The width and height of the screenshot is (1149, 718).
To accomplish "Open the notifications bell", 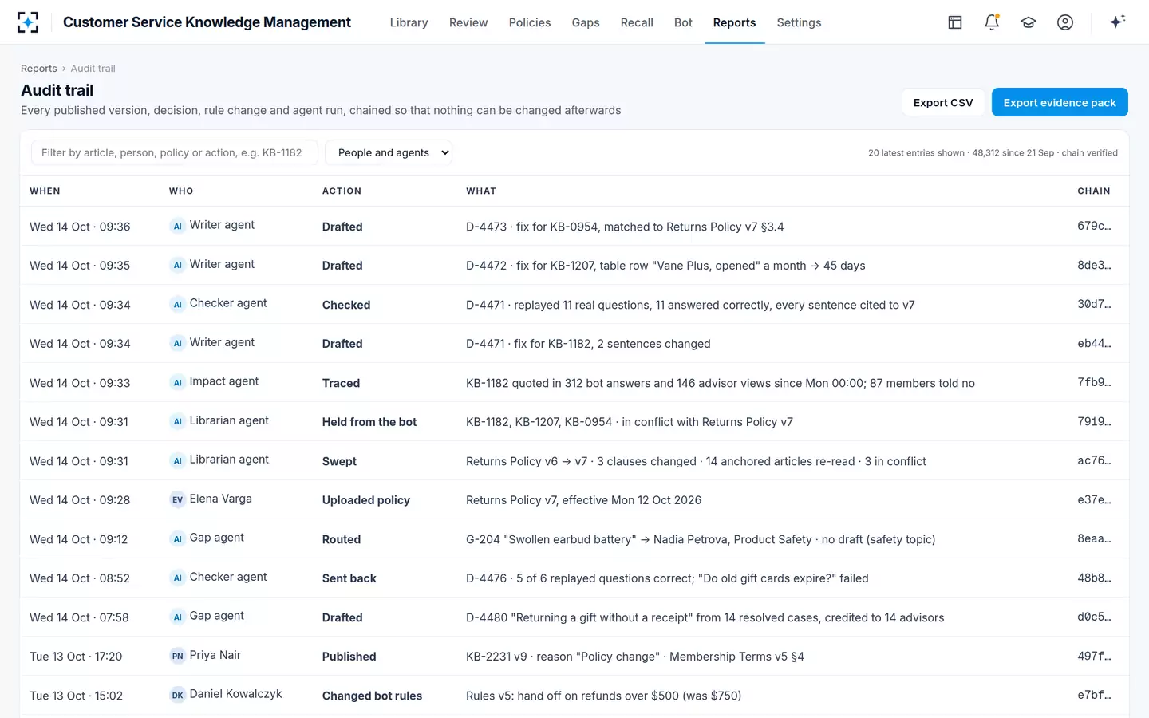I will click(x=992, y=22).
